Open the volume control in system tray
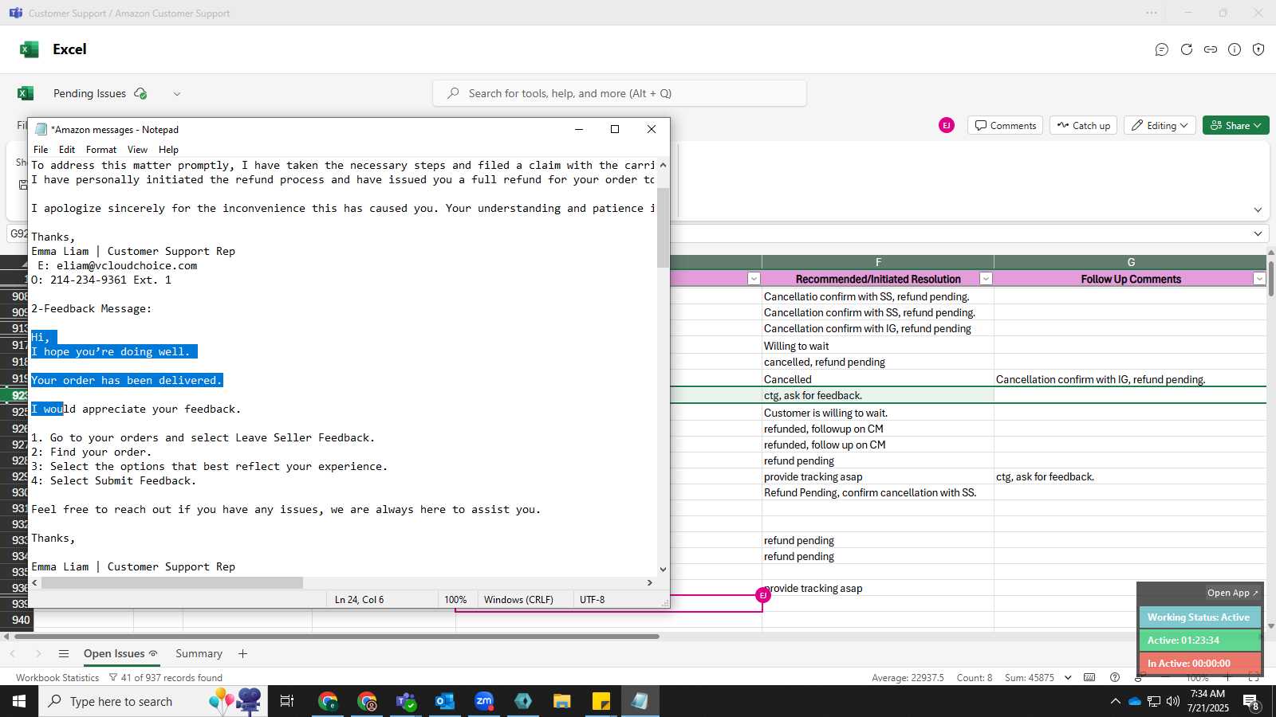Image resolution: width=1276 pixels, height=717 pixels. [1173, 701]
